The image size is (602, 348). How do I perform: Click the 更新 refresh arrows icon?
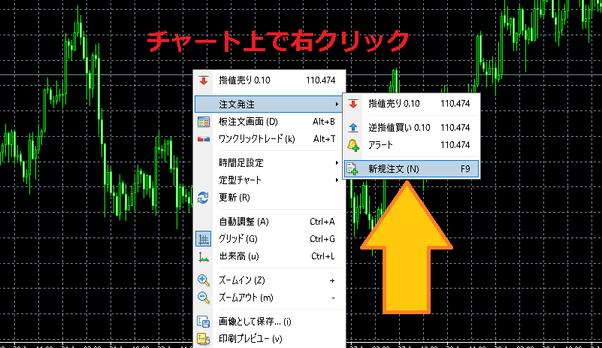tap(203, 198)
